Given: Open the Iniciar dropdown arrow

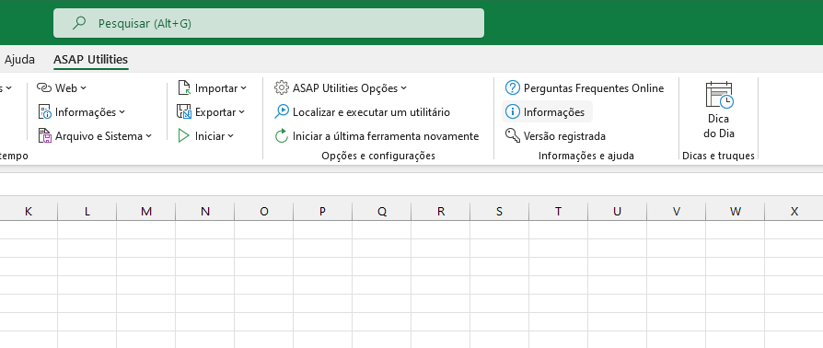Looking at the screenshot, I should coord(230,136).
